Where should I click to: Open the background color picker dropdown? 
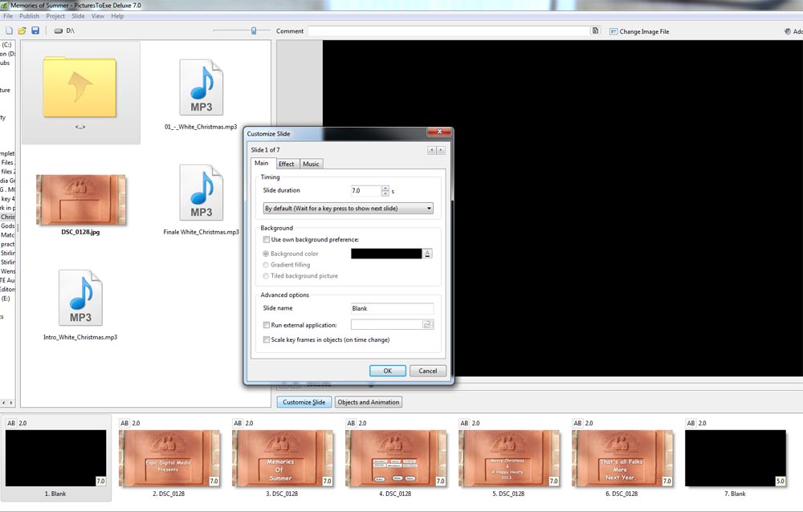click(x=428, y=254)
